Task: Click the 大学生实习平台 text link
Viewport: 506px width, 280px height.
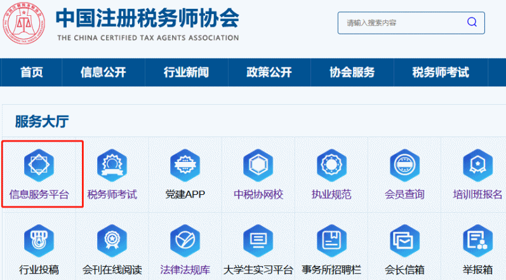Action: pyautogui.click(x=258, y=270)
